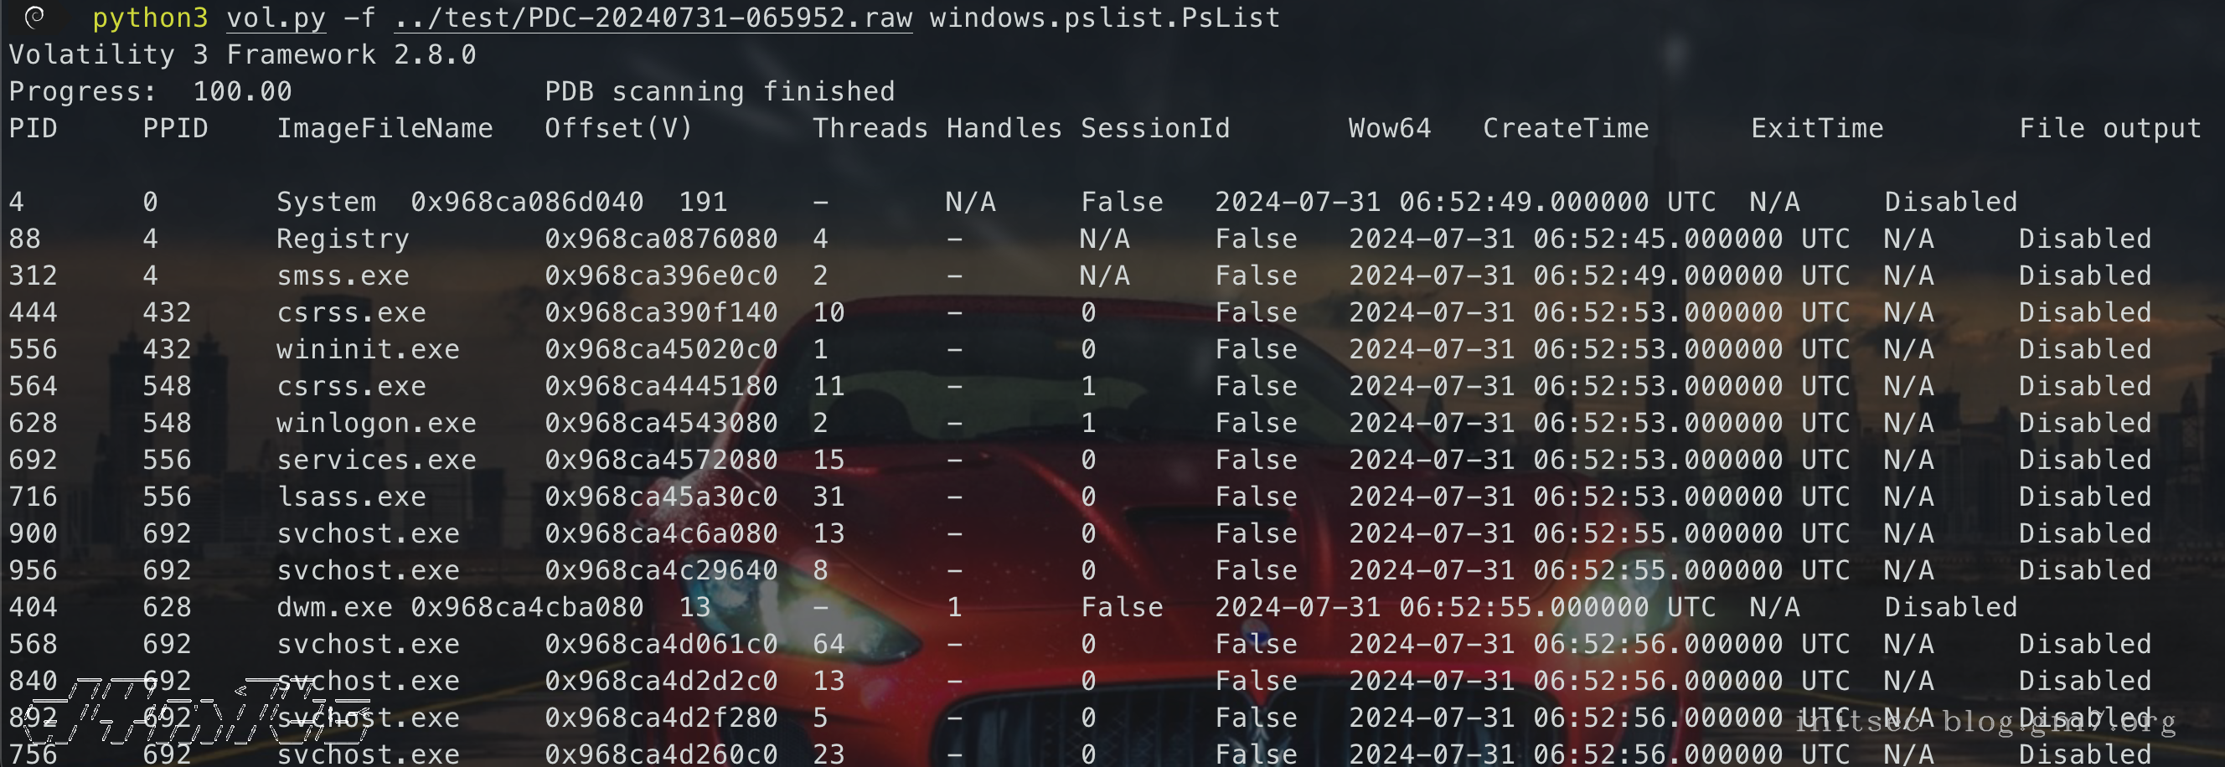2225x767 pixels.
Task: Click the python3 command word
Action: pyautogui.click(x=150, y=18)
